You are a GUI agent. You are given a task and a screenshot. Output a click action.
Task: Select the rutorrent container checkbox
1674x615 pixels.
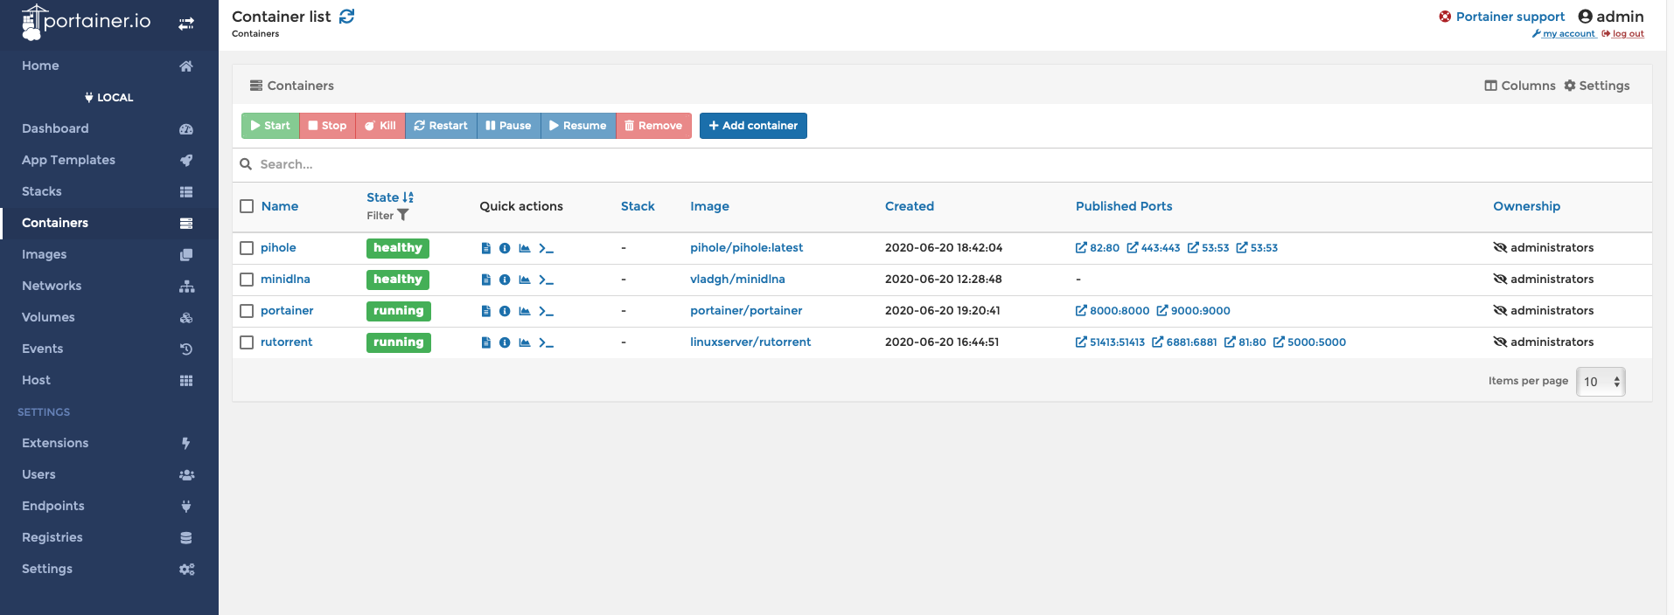click(247, 342)
